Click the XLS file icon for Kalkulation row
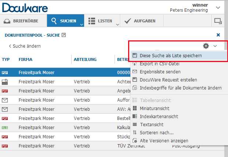 coord(5,127)
